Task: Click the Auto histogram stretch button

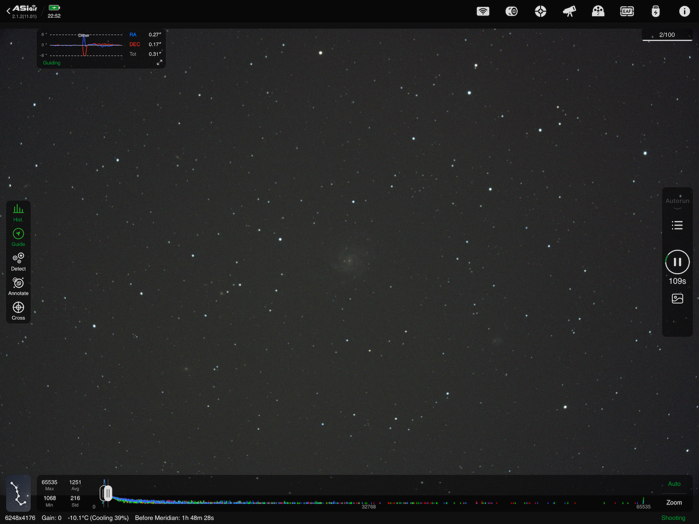Action: point(674,484)
